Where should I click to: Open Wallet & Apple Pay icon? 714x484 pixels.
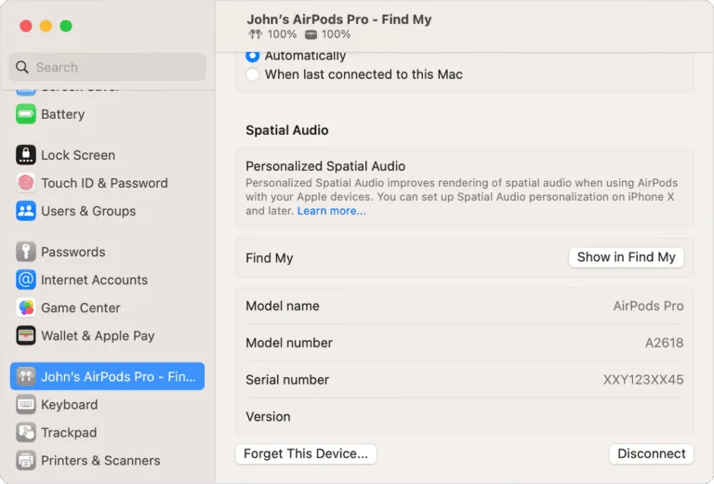point(26,335)
